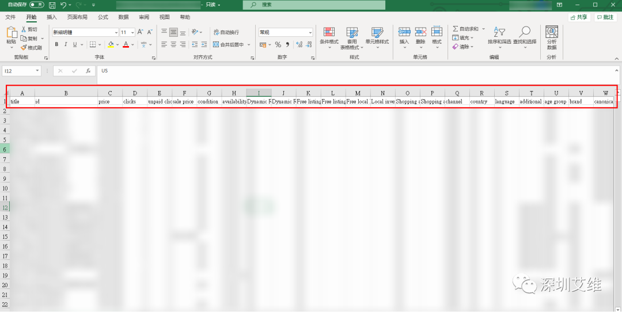Toggle Underline formatting

tap(75, 44)
